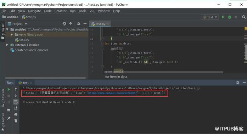
Task: Toggle the pin tab icon in the Run panel
Action: (x=9, y=118)
